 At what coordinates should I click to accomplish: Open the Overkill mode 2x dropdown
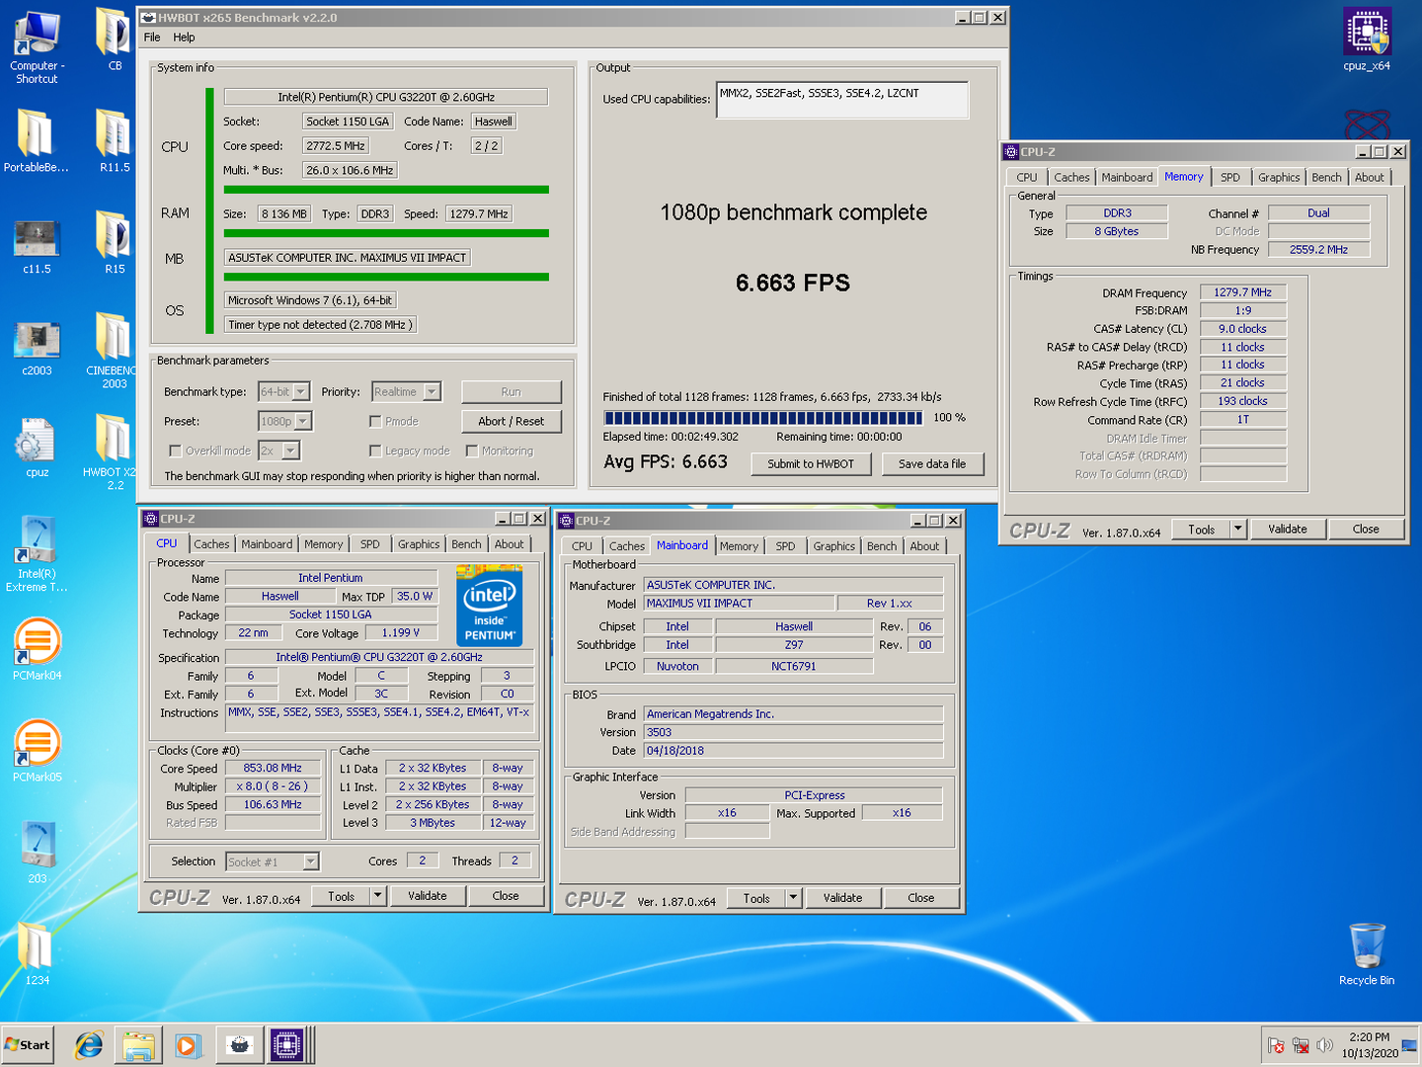click(278, 451)
